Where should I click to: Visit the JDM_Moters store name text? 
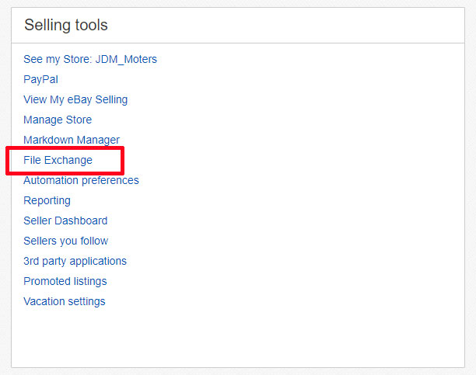tap(126, 59)
